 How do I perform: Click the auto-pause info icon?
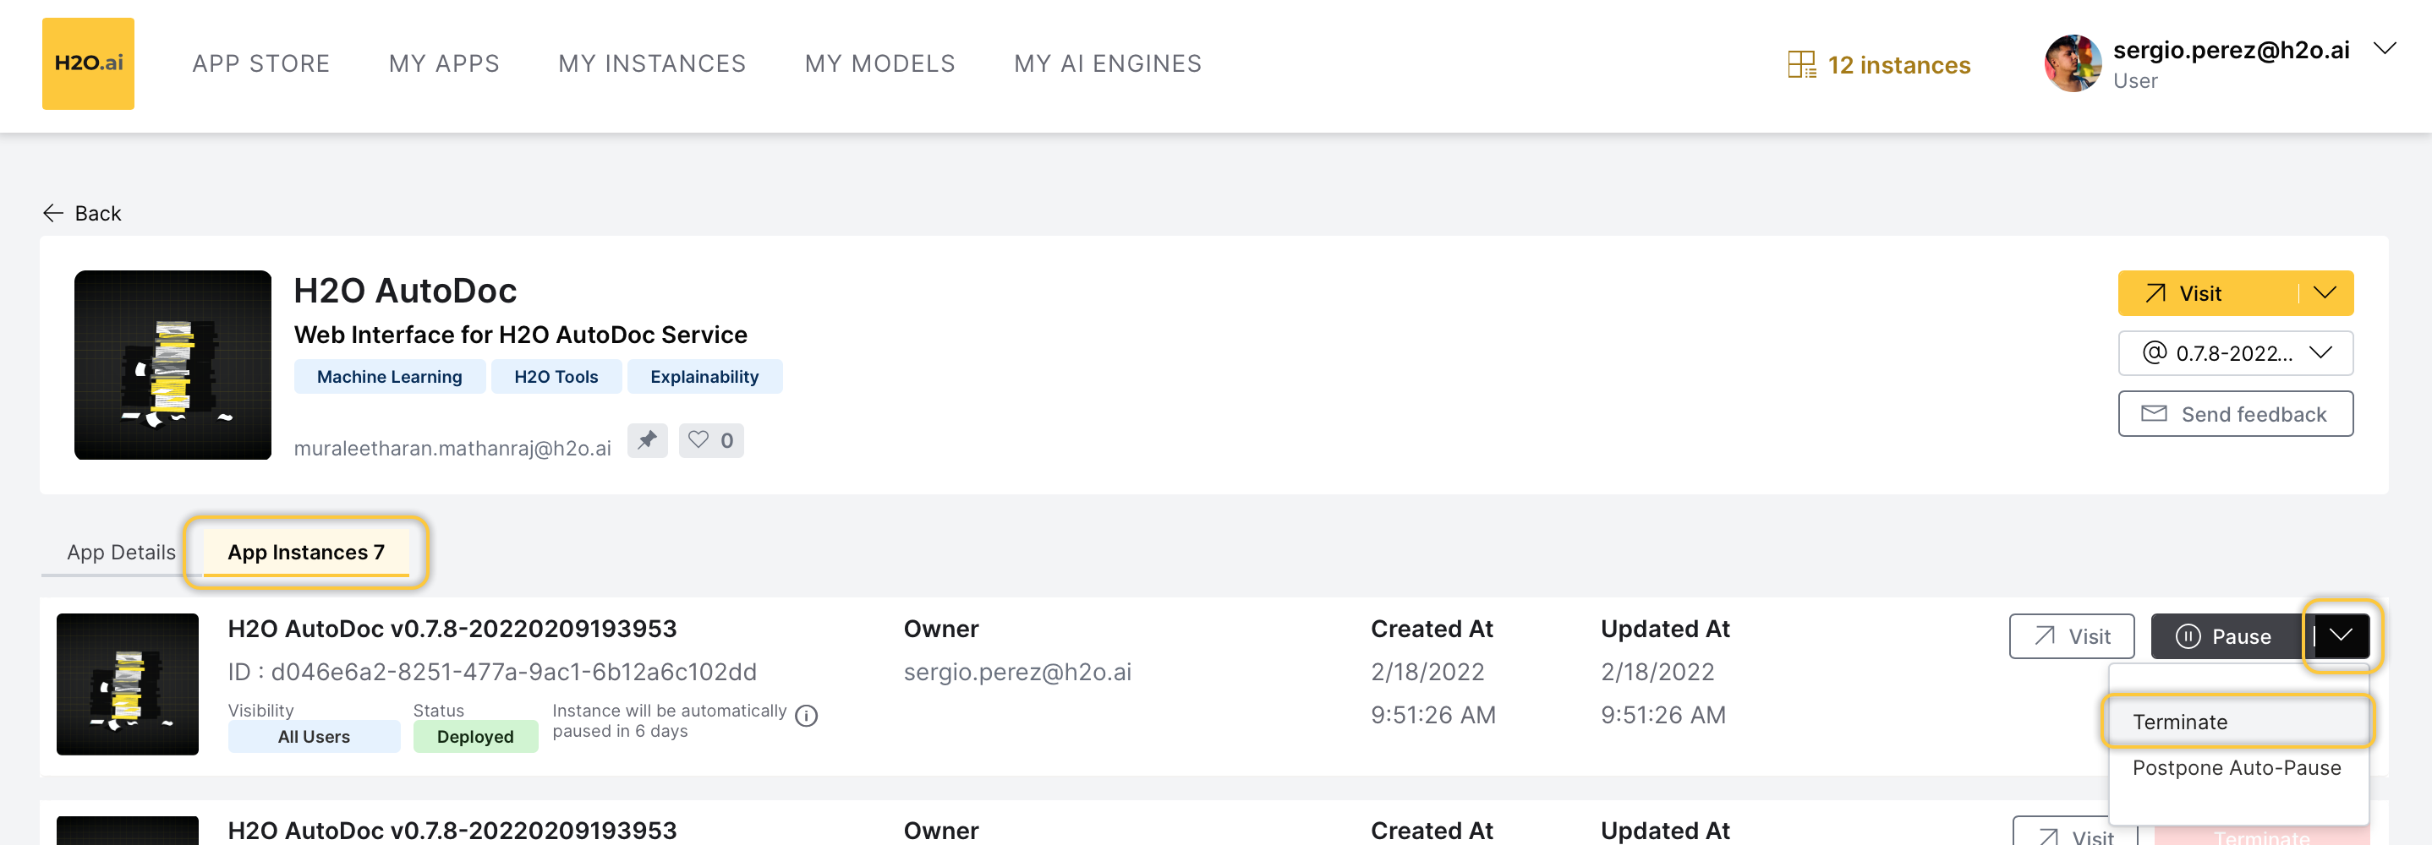(806, 716)
